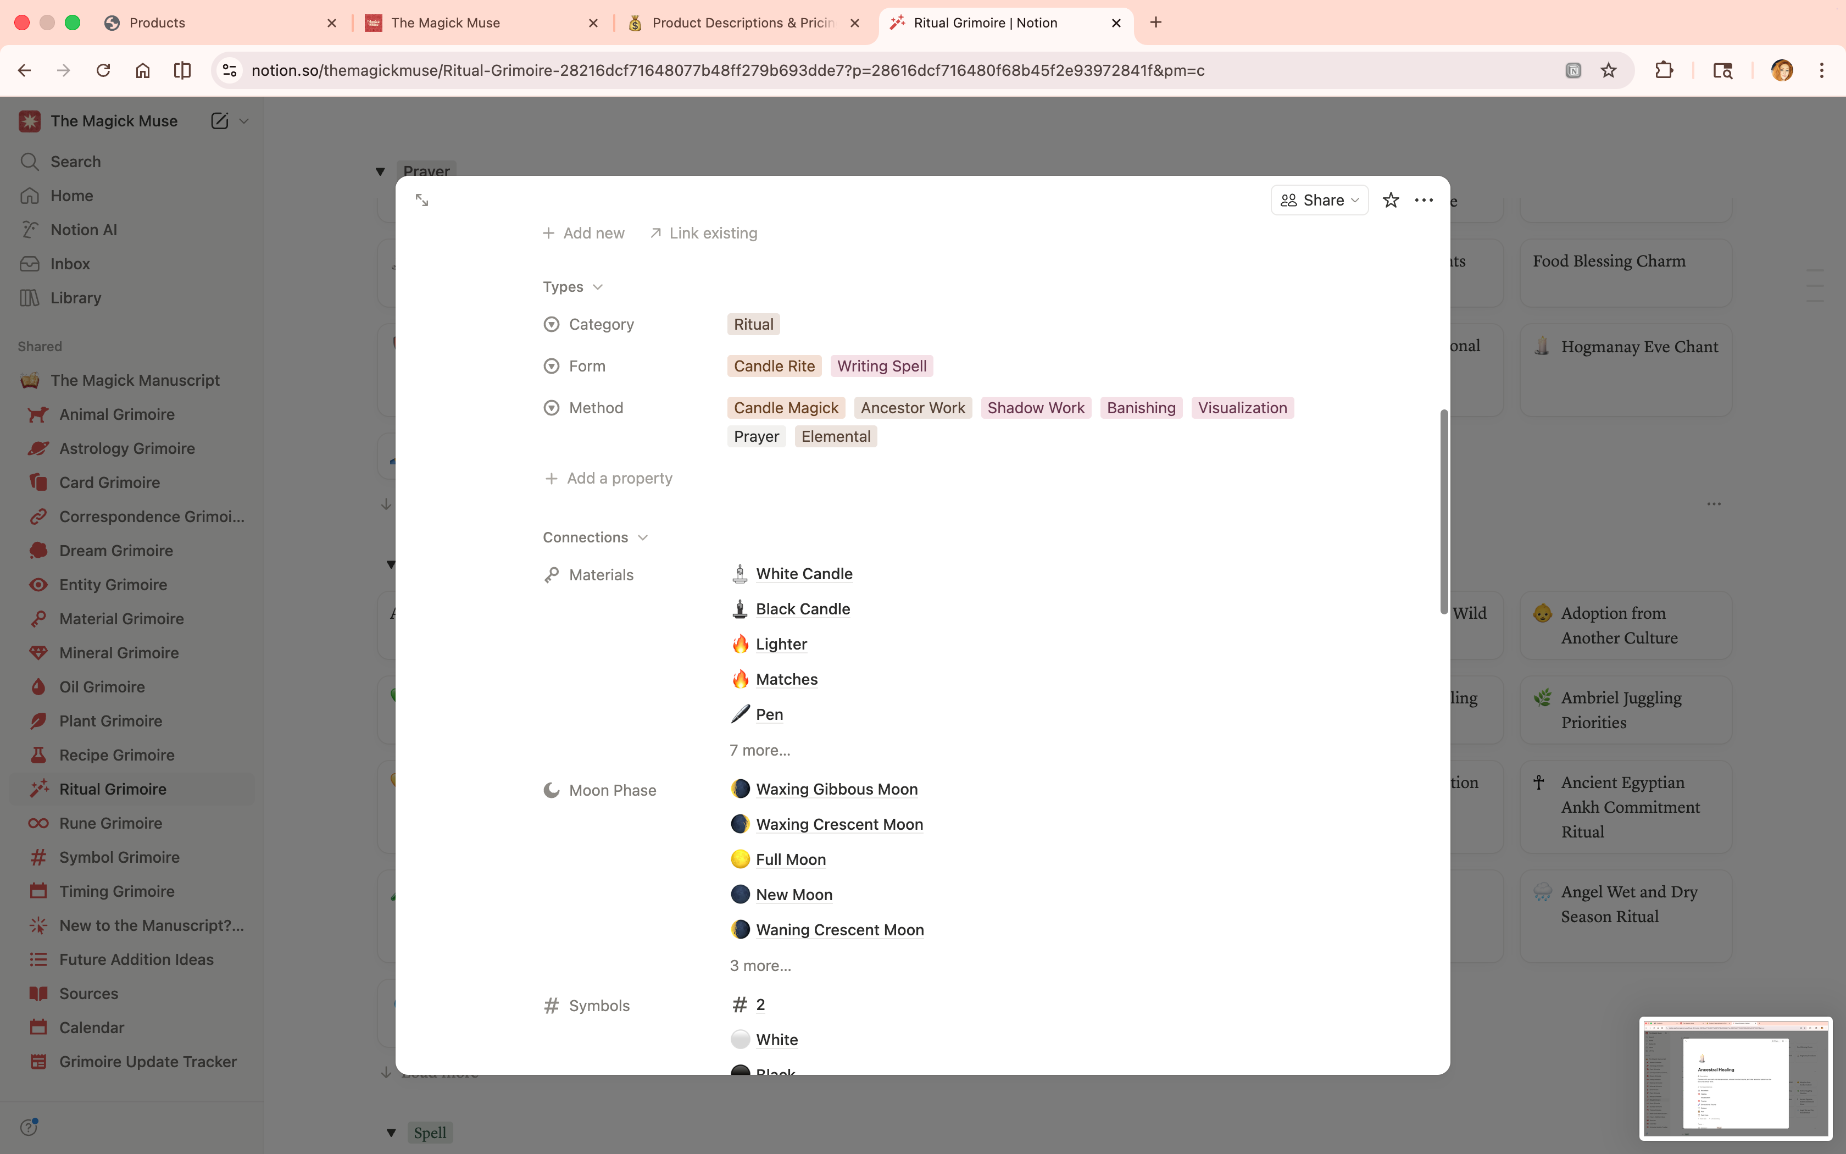
Task: Show 7 more materials
Action: (x=760, y=750)
